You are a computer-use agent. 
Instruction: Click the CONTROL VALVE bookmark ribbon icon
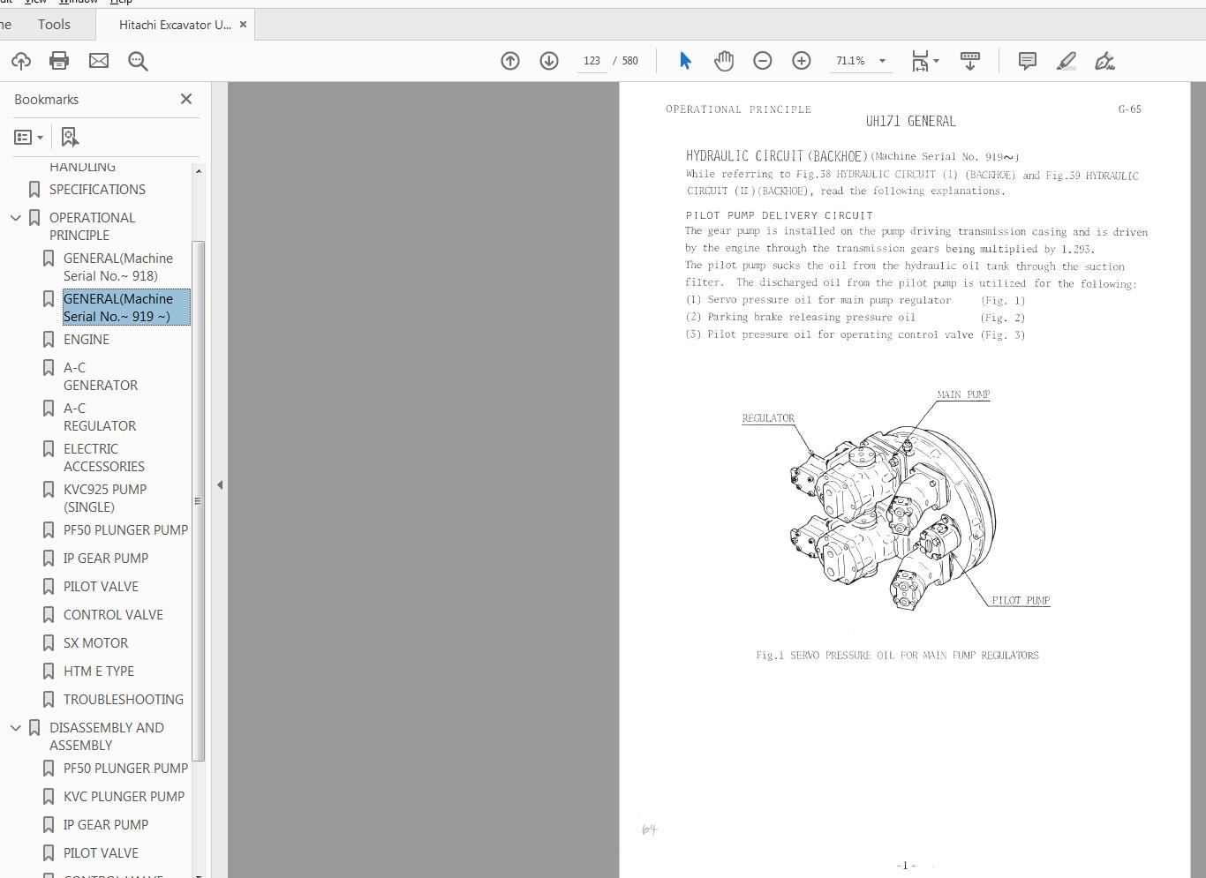tap(49, 614)
